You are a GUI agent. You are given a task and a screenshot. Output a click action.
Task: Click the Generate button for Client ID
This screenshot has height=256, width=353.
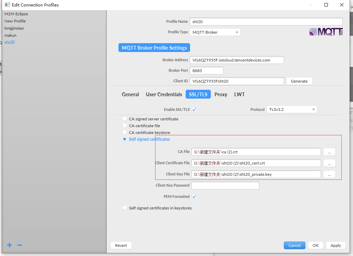[x=299, y=81]
